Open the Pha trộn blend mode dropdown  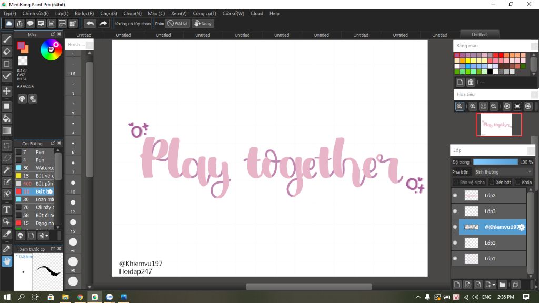coord(503,172)
